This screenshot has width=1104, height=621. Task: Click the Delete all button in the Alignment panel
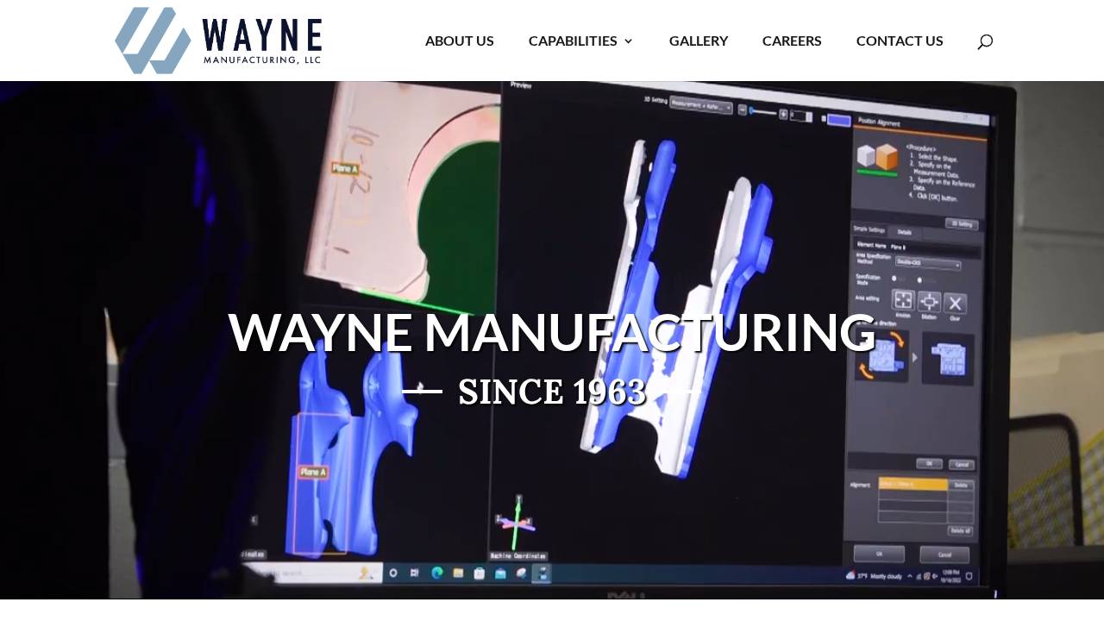click(960, 530)
